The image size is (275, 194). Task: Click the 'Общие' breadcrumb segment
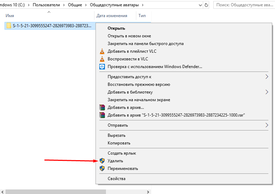click(x=75, y=5)
